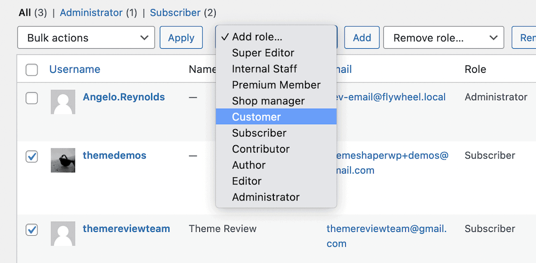Open the themereviewteam user link
Screen dimensions: 536x263
pyautogui.click(x=126, y=229)
